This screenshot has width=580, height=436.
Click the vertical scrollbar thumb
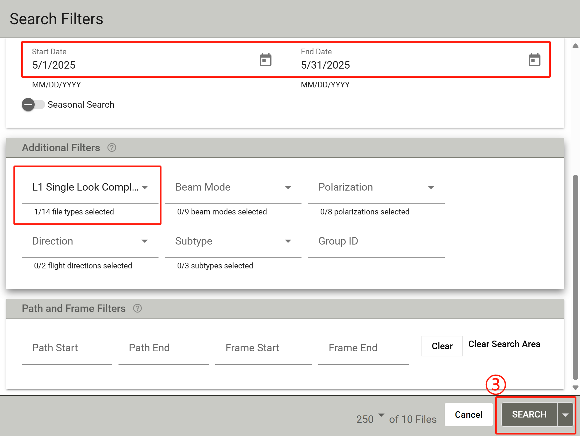pyautogui.click(x=576, y=277)
